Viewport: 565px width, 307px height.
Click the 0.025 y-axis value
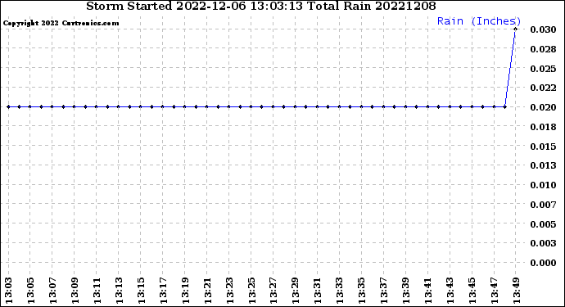click(543, 69)
